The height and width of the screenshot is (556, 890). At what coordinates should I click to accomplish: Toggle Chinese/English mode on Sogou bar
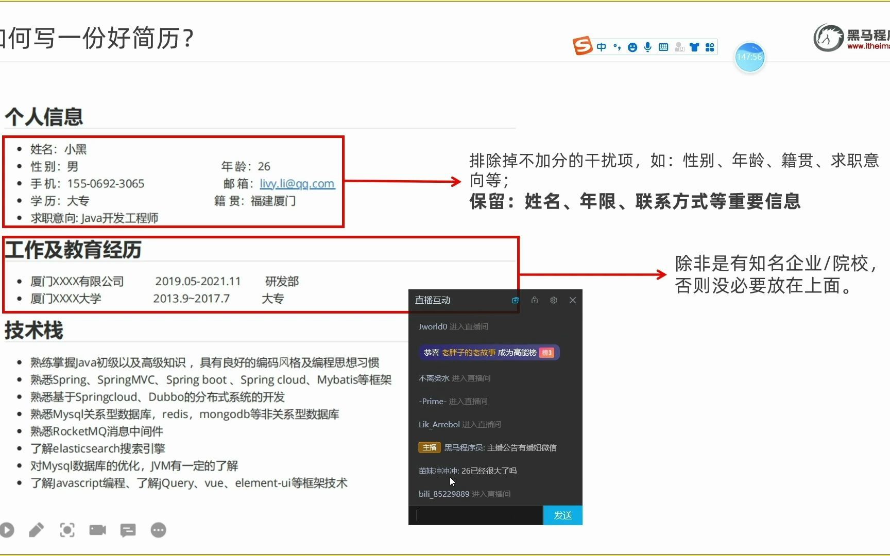601,47
